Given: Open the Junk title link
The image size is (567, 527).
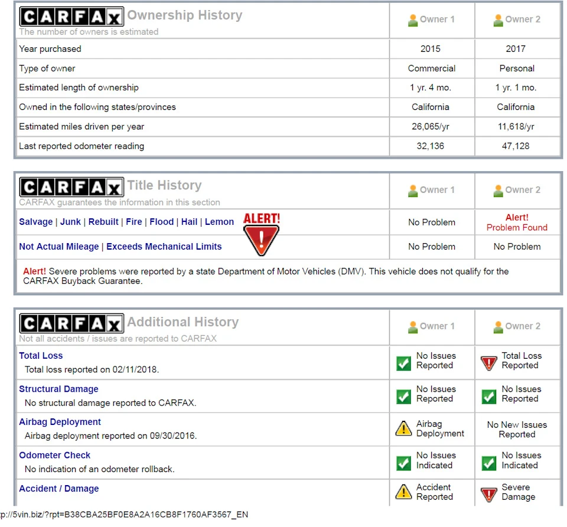Looking at the screenshot, I should click(70, 222).
